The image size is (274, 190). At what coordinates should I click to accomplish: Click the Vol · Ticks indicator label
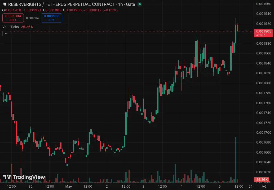pyautogui.click(x=11, y=27)
